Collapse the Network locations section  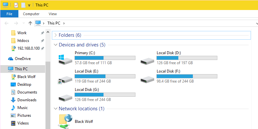(55, 109)
